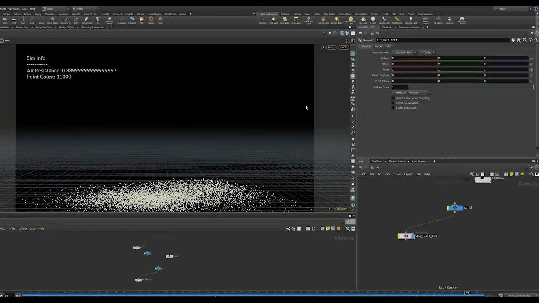Open viewport Persp dropdown

[332, 48]
